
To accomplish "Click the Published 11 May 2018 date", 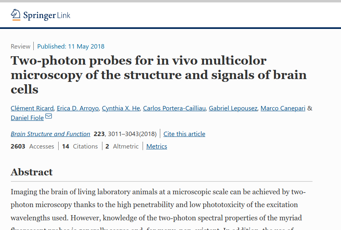I will click(x=71, y=46).
